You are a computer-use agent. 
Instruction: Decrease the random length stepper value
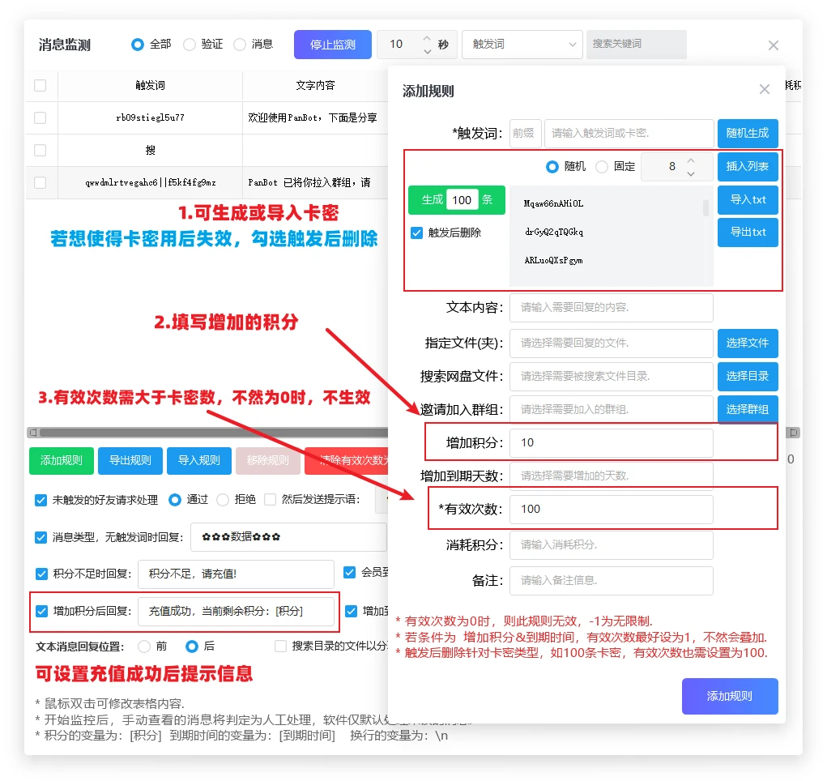[x=691, y=173]
